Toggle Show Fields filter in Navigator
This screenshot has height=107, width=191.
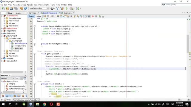pos(7,96)
